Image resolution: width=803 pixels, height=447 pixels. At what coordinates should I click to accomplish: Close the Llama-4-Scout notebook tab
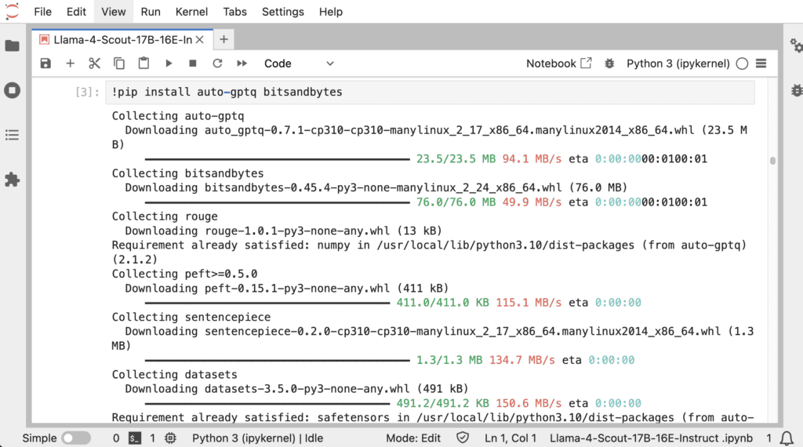coord(200,40)
